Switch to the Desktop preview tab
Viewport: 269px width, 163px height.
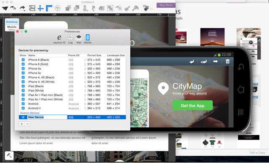coord(12,22)
